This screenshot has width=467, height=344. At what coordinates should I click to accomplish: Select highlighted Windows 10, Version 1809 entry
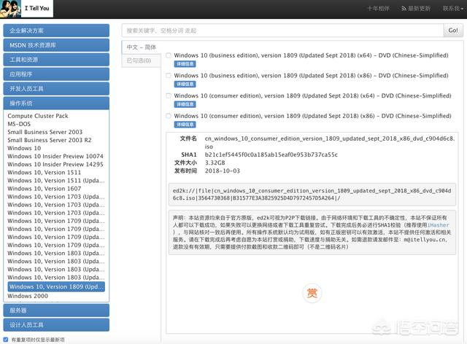[56, 287]
